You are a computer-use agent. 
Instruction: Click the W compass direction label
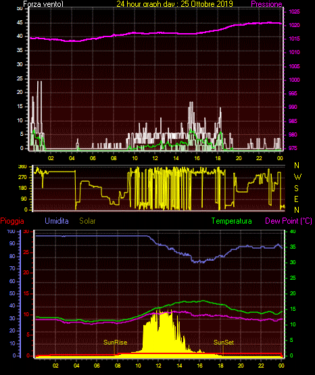point(297,177)
